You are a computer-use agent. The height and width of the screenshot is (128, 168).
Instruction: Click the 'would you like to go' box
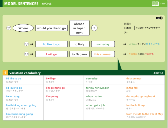coord(51,28)
